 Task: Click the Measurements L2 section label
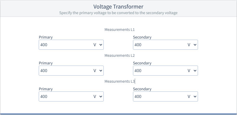[120, 56]
